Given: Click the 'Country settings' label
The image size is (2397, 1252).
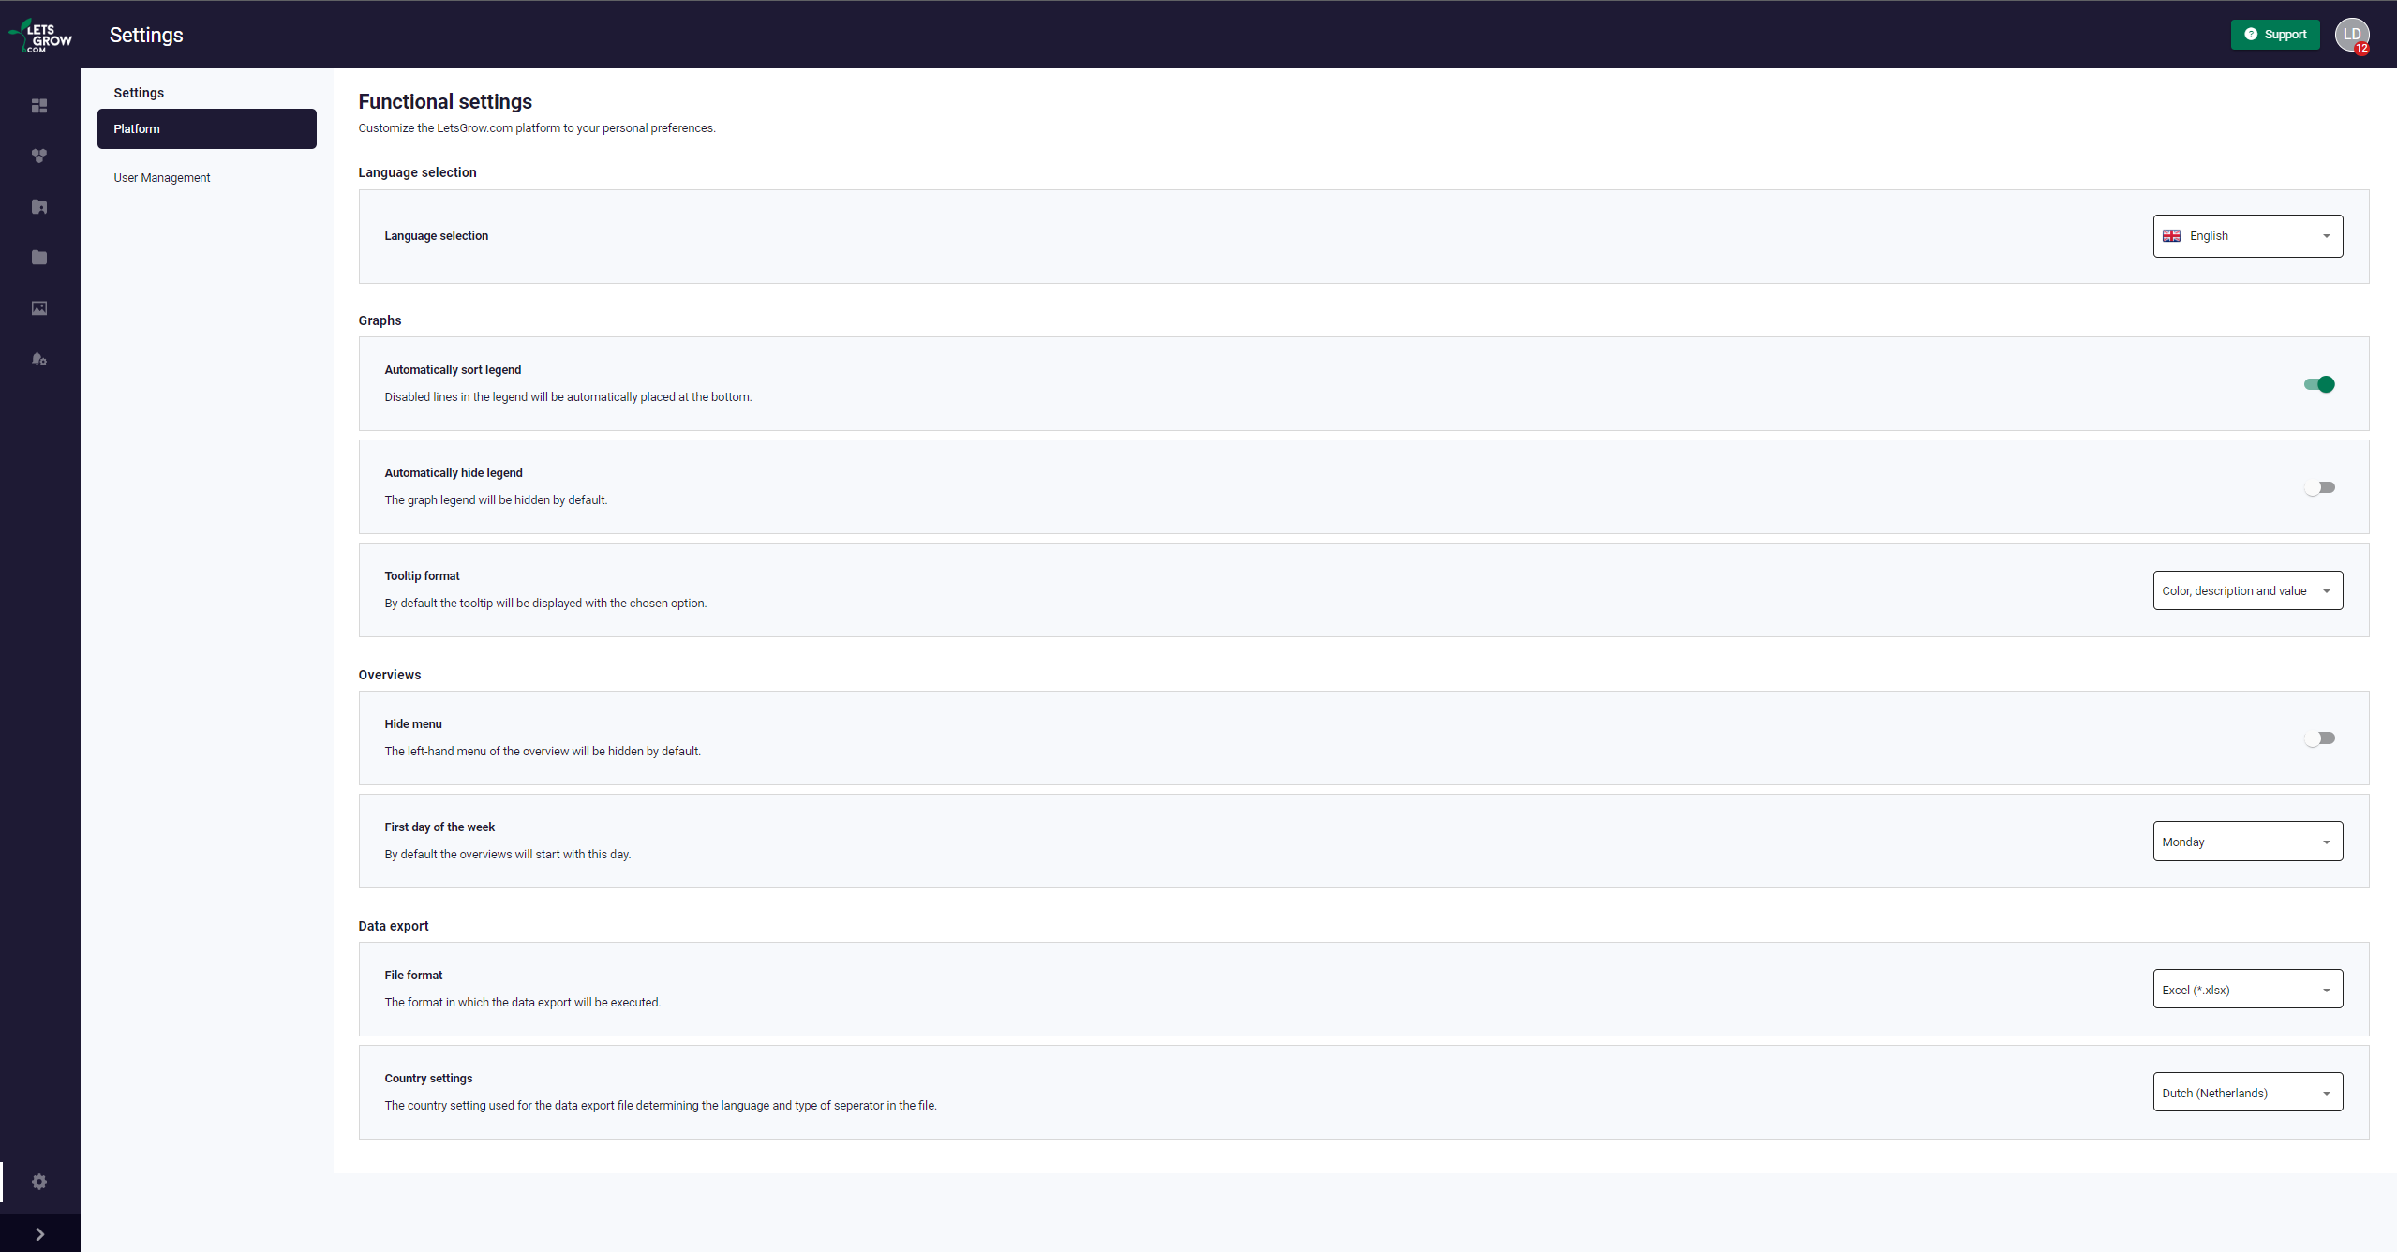Looking at the screenshot, I should [428, 1079].
